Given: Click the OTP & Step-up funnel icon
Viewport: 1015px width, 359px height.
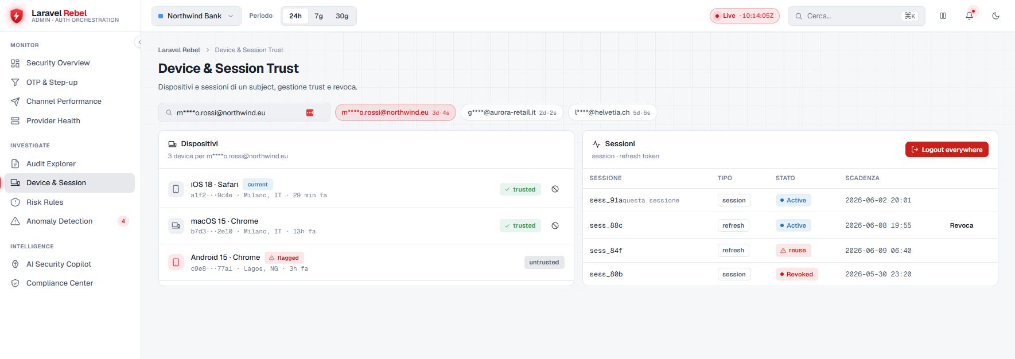Looking at the screenshot, I should tap(15, 83).
